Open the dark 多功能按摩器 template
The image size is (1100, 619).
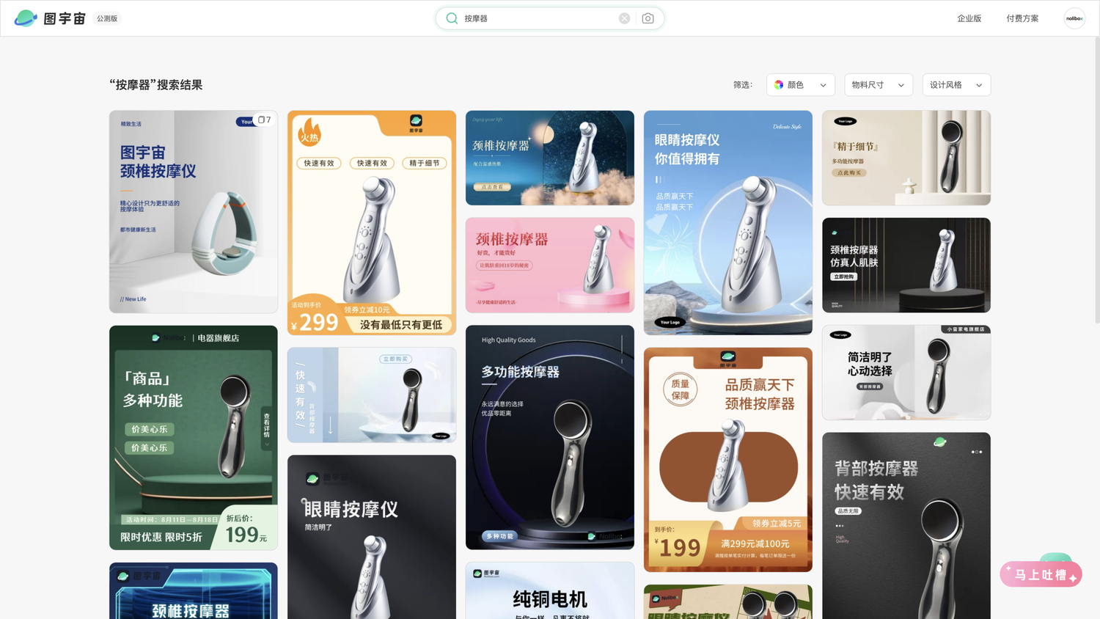point(550,437)
